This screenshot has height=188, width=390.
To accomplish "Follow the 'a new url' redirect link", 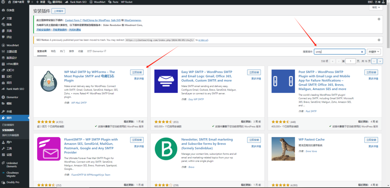I will (x=203, y=40).
